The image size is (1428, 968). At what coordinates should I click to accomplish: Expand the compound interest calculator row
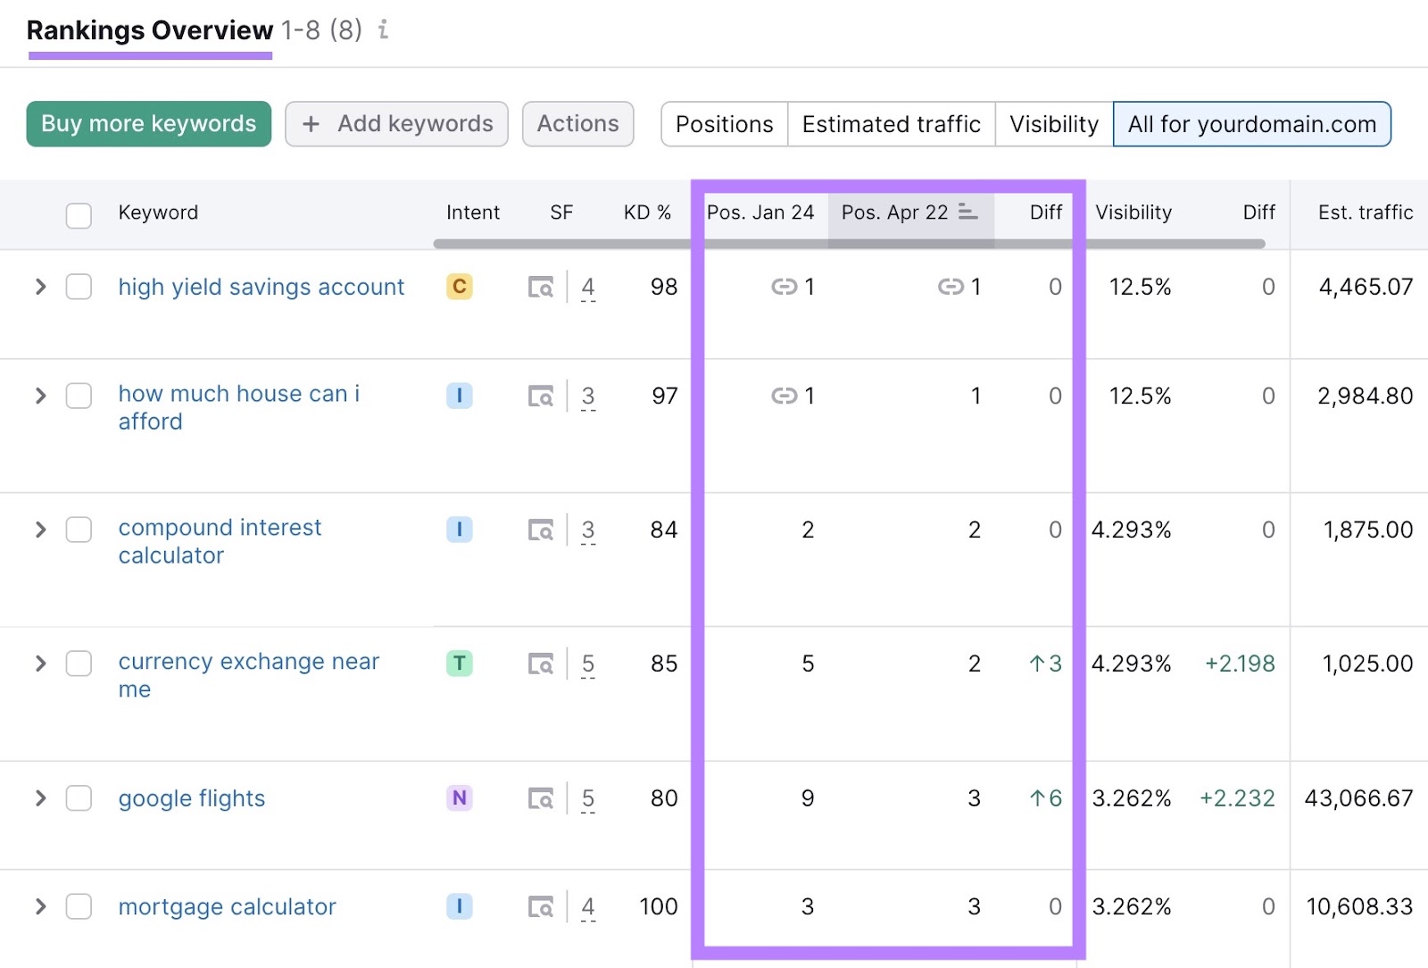(x=40, y=530)
